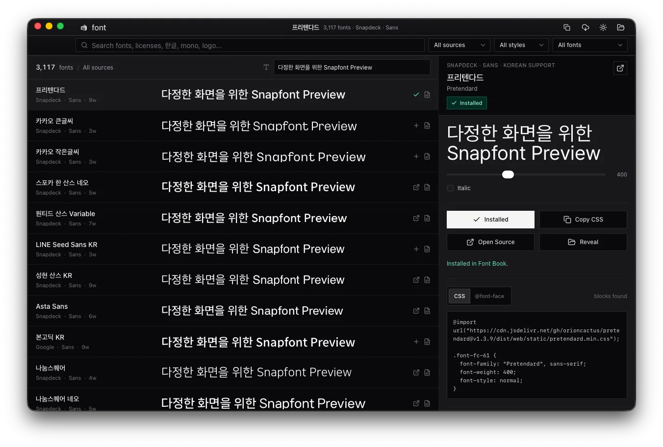Switch to the CSS tab
The width and height of the screenshot is (663, 447).
[x=459, y=296]
